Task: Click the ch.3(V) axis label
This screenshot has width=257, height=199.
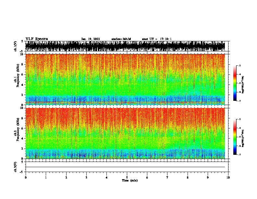Action: [16, 167]
